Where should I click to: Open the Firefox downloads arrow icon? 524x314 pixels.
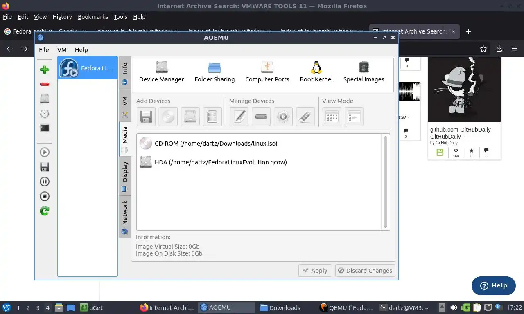499,49
